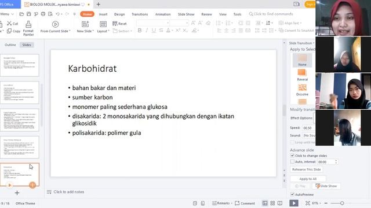This screenshot has height=208, width=371.
Task: Click the Save icon in quick access toolbar
Action: [x=28, y=14]
